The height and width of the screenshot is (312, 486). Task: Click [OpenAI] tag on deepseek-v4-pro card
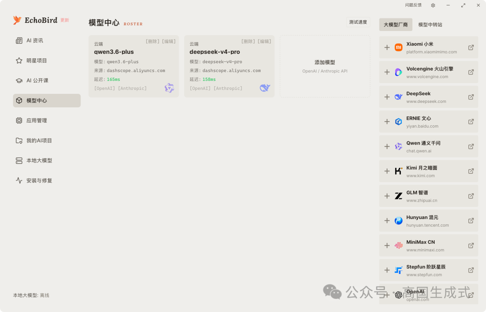[x=200, y=88]
